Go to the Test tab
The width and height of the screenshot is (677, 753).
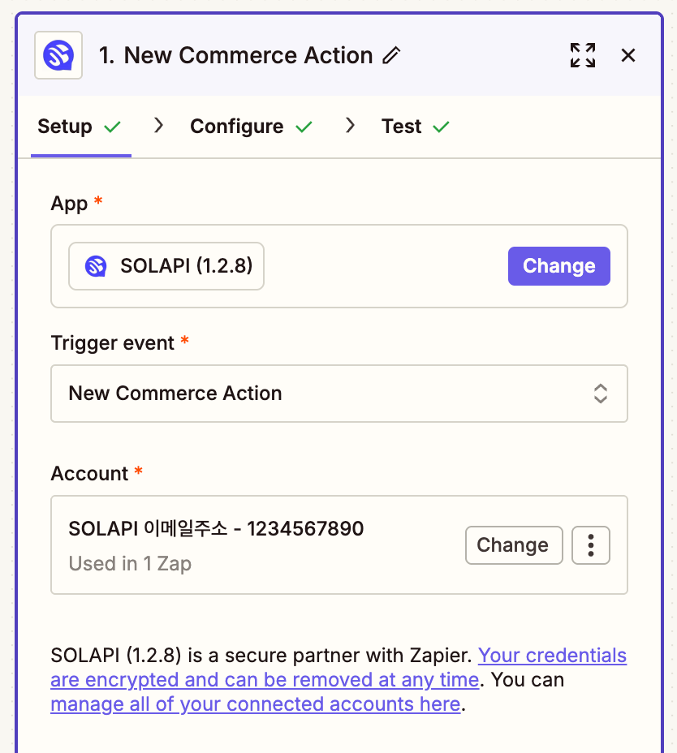tap(401, 127)
